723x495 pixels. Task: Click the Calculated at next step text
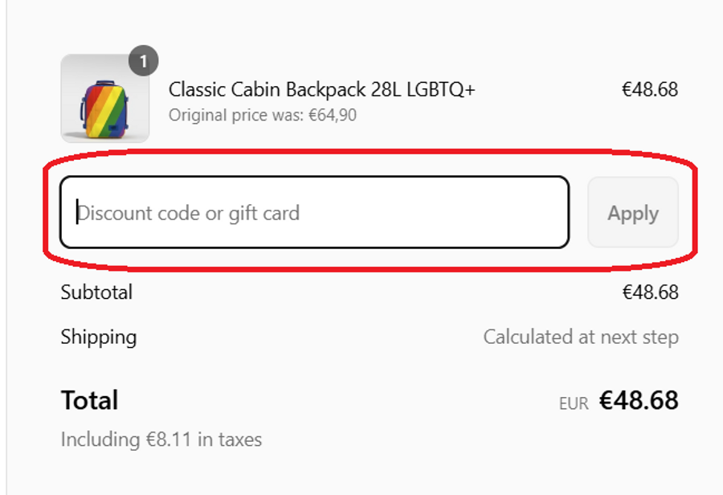[x=581, y=337]
